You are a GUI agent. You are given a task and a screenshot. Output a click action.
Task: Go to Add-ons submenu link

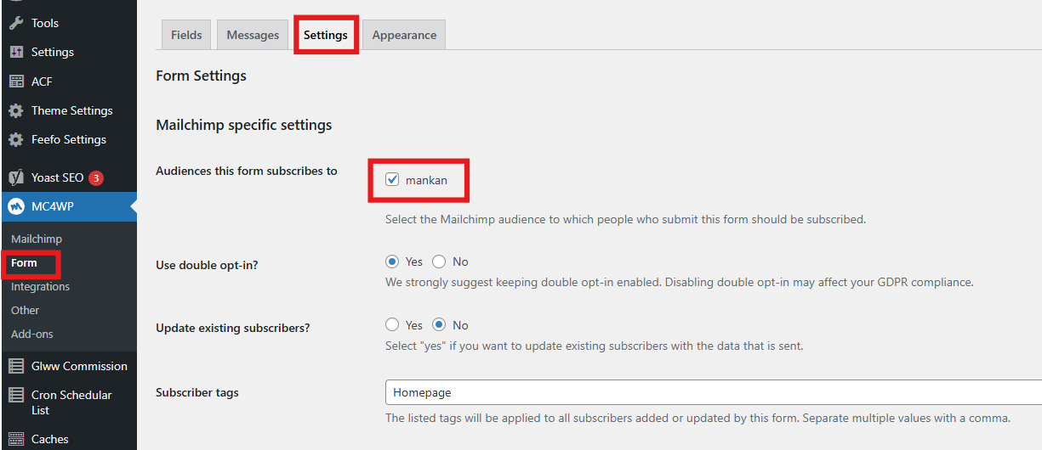pyautogui.click(x=32, y=334)
